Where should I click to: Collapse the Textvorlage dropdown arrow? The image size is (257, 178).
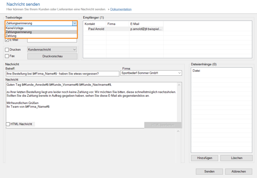point(74,23)
